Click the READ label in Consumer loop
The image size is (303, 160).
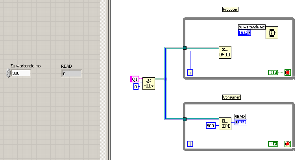coord(240,117)
